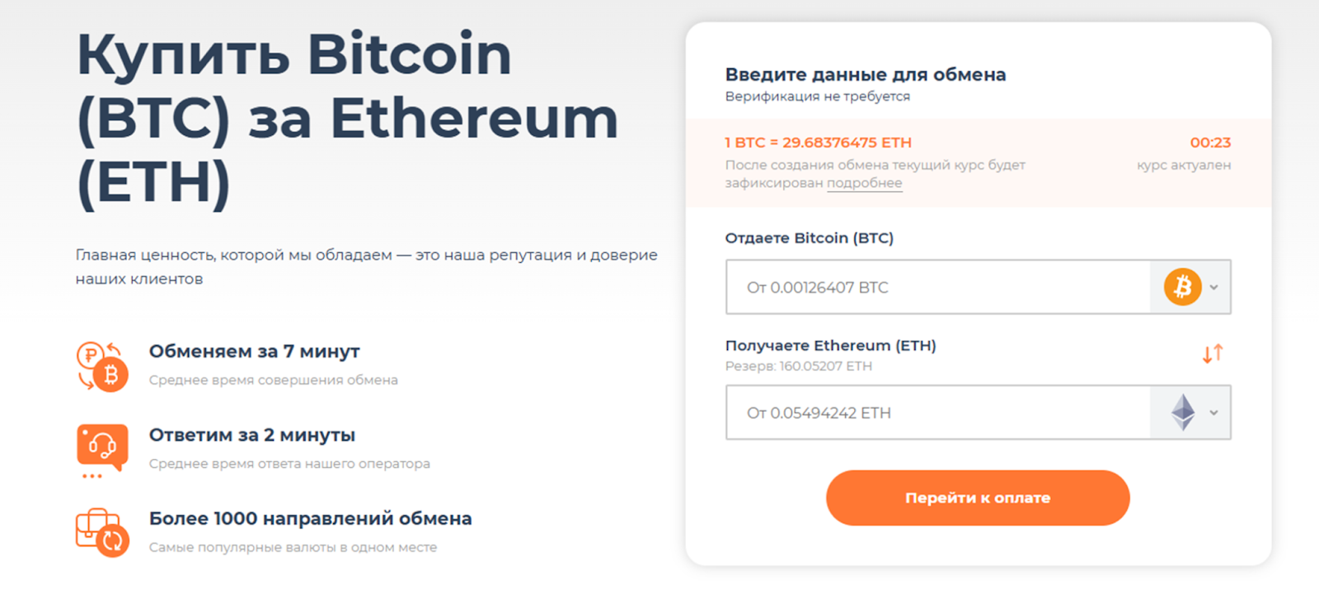Click the 'Купить Bitcoin (BTC) за Ethereum (ETH)' title
The image size is (1319, 603).
point(346,117)
